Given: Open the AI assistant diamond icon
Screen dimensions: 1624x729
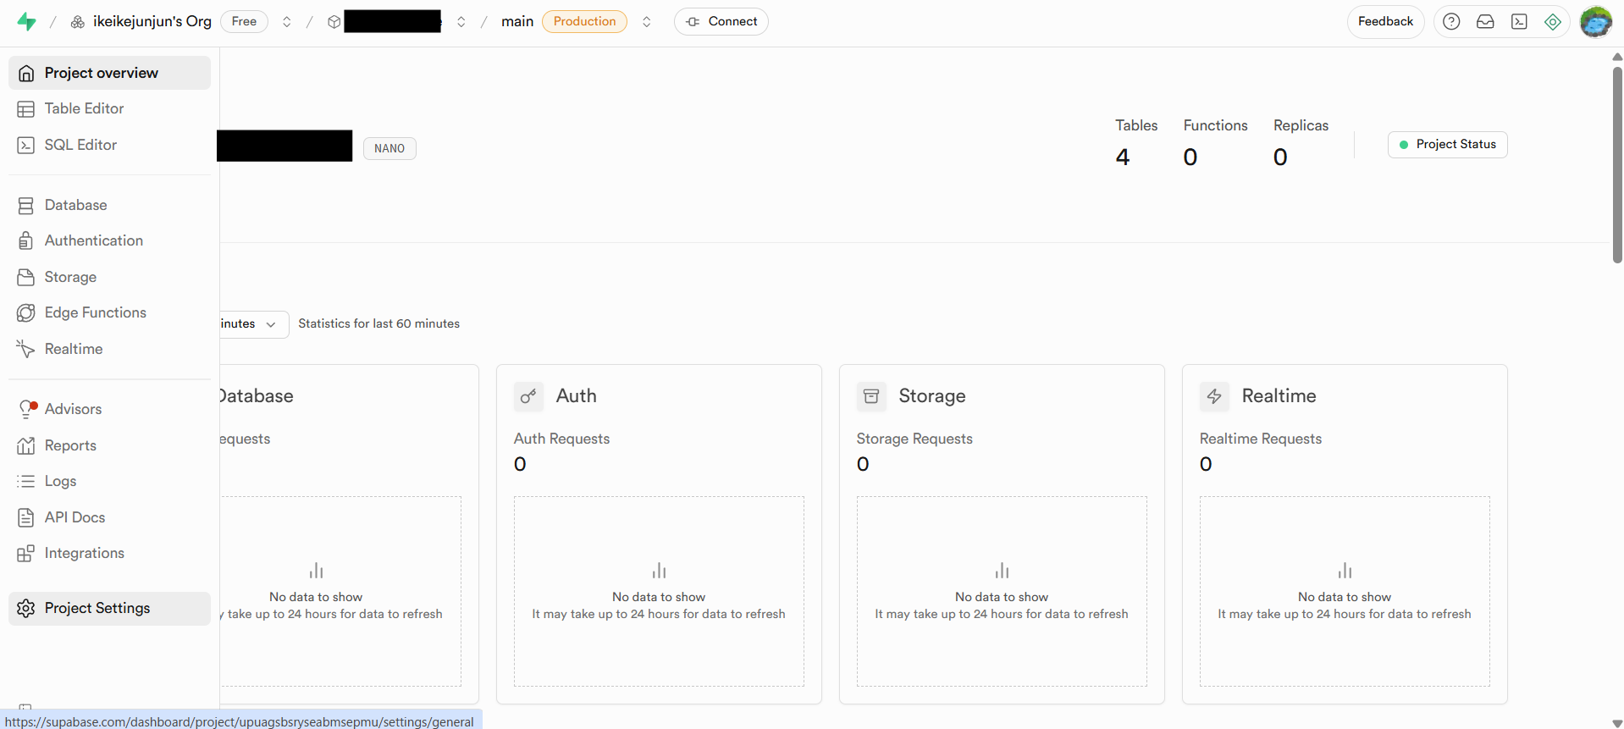Looking at the screenshot, I should [x=1553, y=22].
